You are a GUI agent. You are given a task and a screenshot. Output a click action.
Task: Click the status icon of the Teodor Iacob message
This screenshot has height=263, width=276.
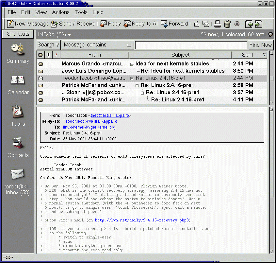click(41, 78)
